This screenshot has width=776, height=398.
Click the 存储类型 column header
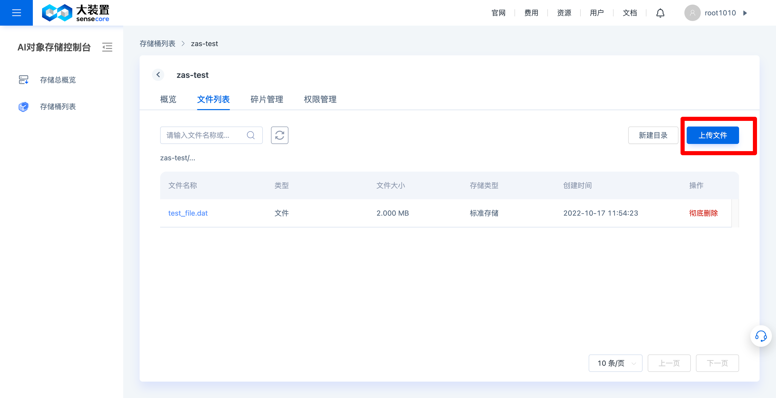(x=484, y=185)
